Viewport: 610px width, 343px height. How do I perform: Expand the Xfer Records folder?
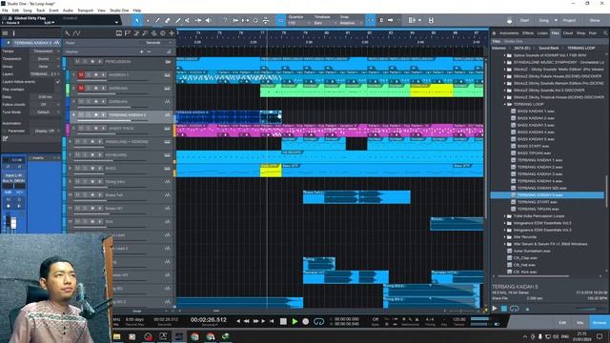(505, 237)
